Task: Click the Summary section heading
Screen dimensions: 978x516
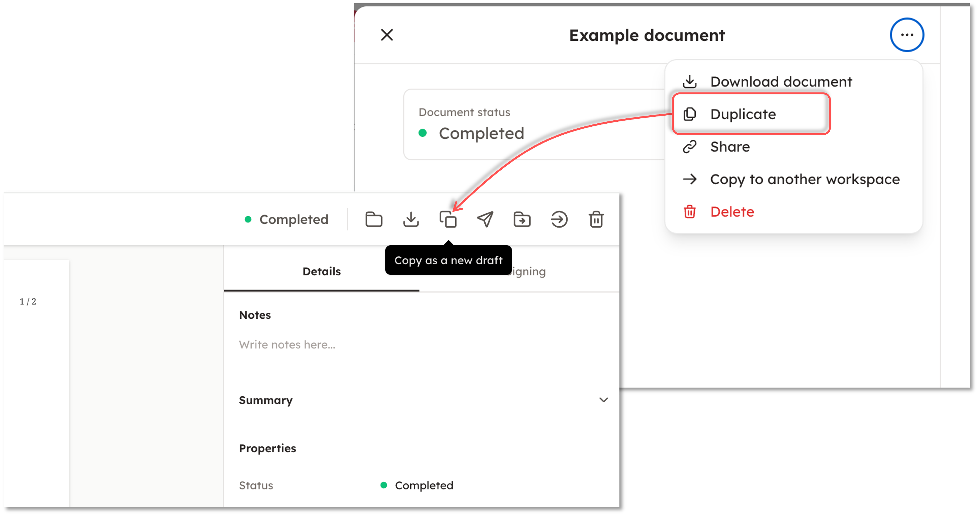Action: (266, 400)
